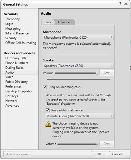
Task: Click OK to save settings
Action: 99,154
